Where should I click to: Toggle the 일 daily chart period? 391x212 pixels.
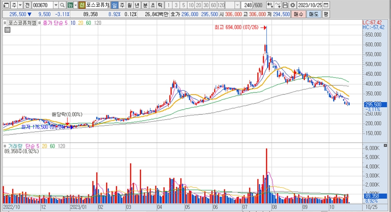click(x=114, y=5)
